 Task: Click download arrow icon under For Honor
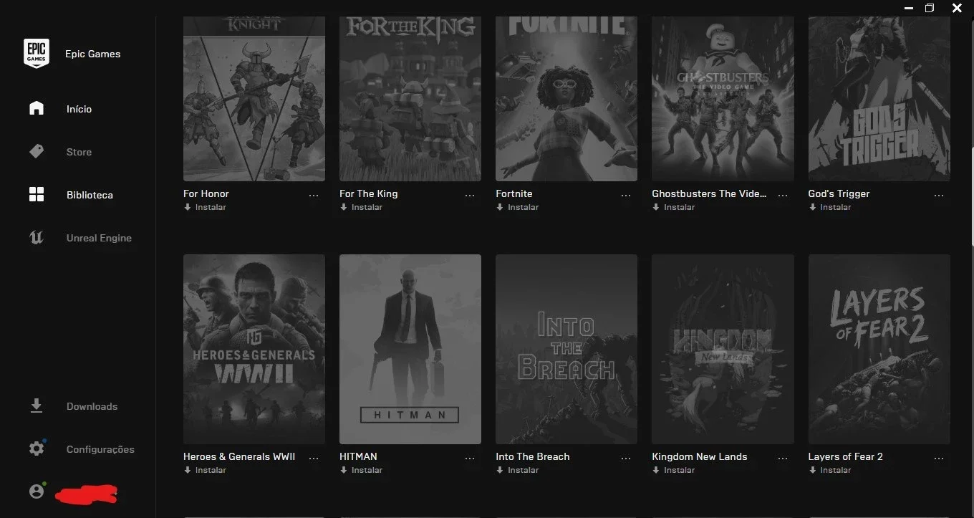coord(188,207)
